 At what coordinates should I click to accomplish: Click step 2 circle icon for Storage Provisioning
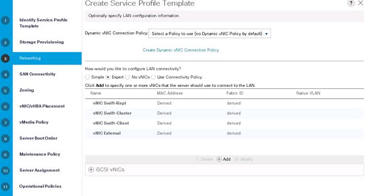point(5,43)
